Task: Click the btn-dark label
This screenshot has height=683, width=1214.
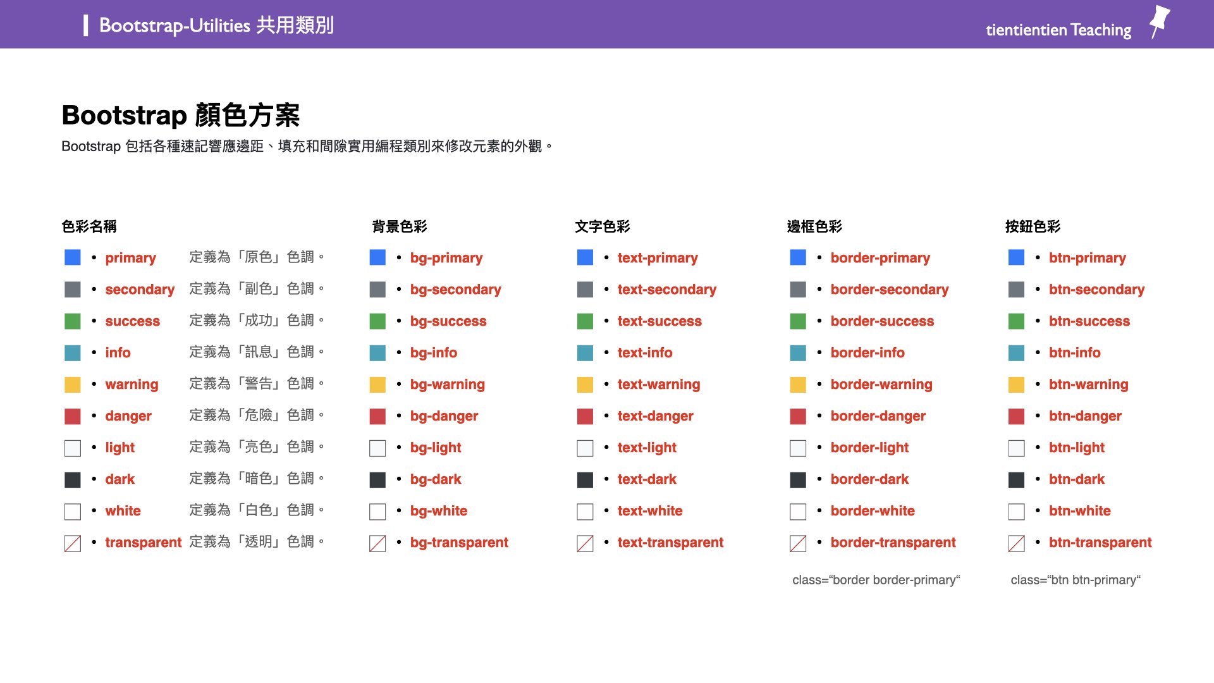Action: (x=1076, y=479)
